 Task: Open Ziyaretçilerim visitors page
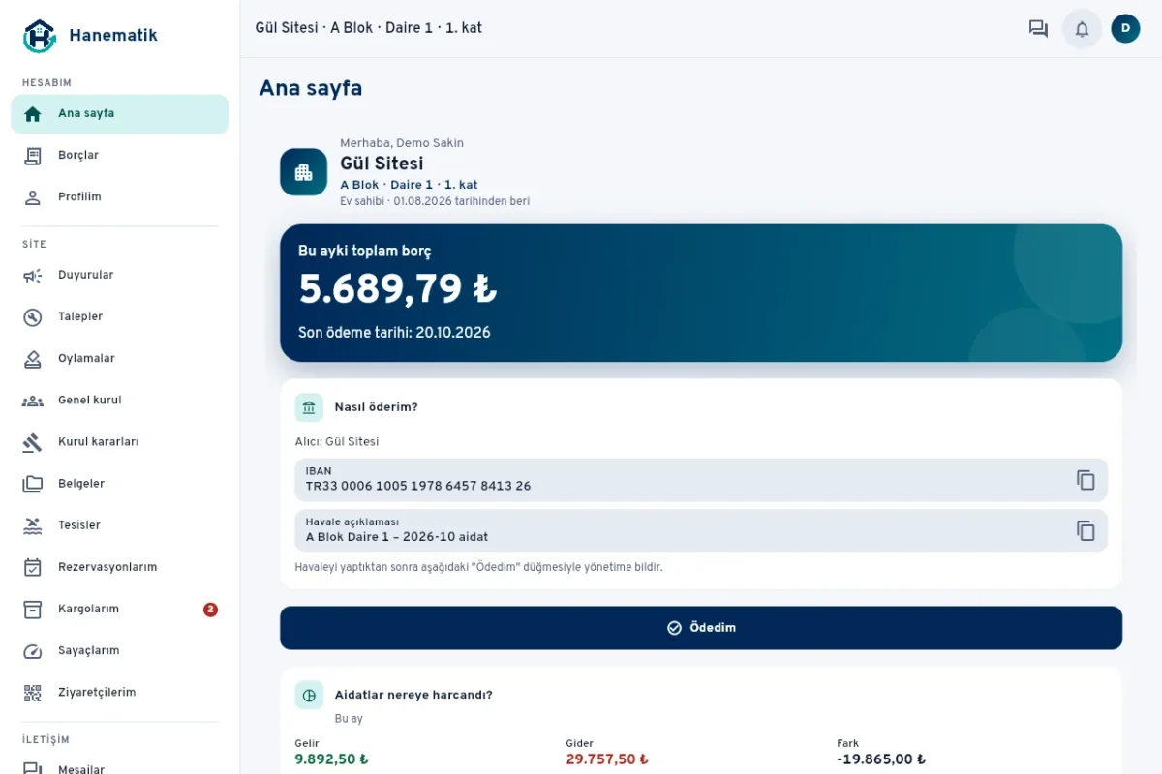pyautogui.click(x=120, y=693)
